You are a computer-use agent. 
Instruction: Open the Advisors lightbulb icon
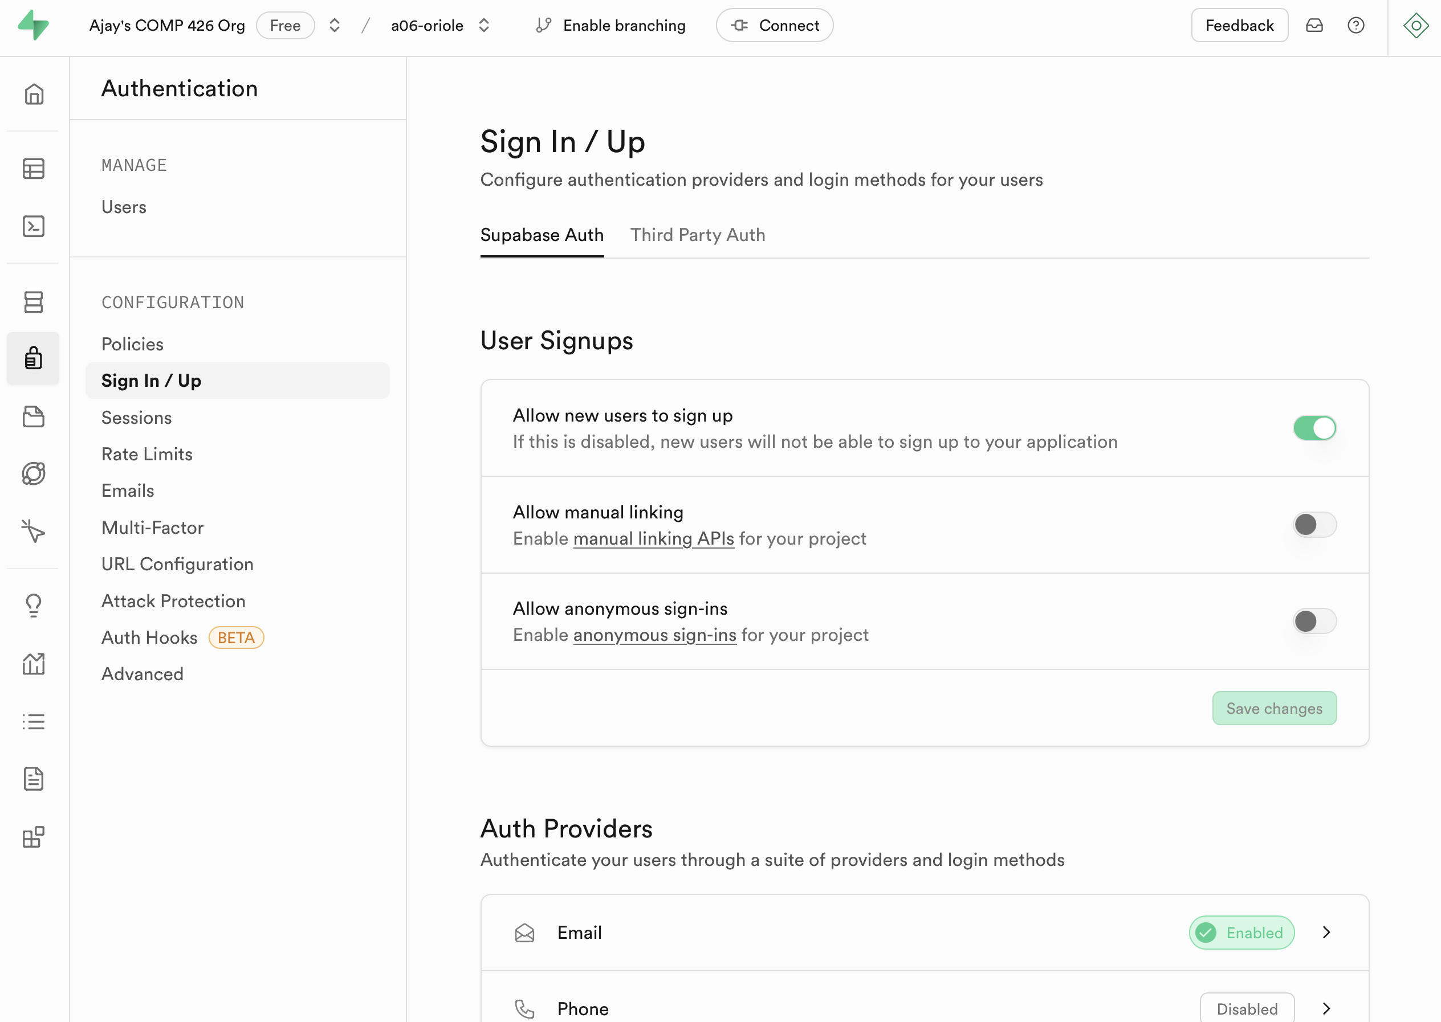point(34,606)
